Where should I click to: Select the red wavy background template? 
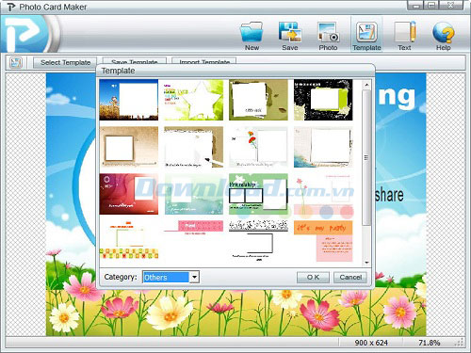(129, 194)
